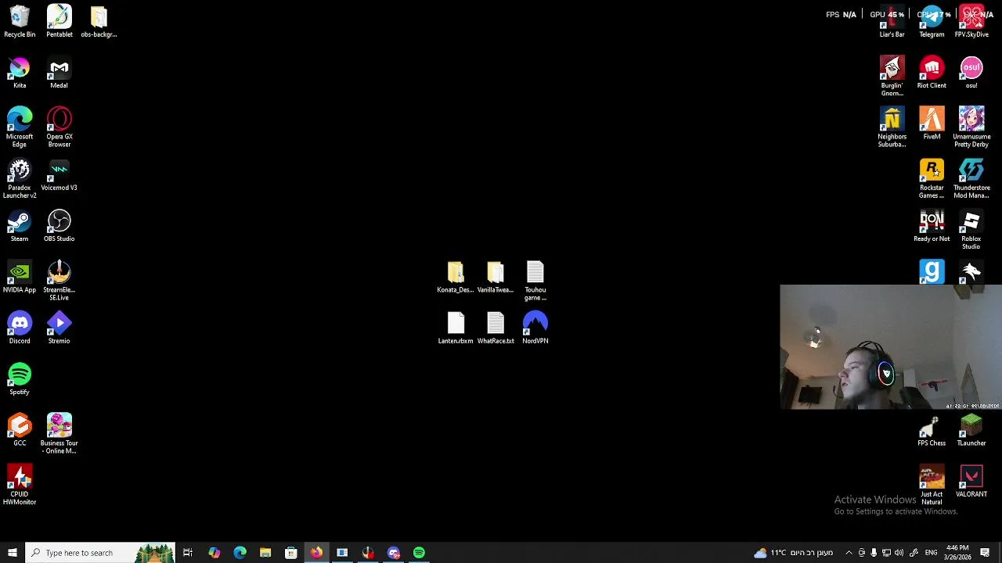Click the microphone tray icon

tap(874, 553)
